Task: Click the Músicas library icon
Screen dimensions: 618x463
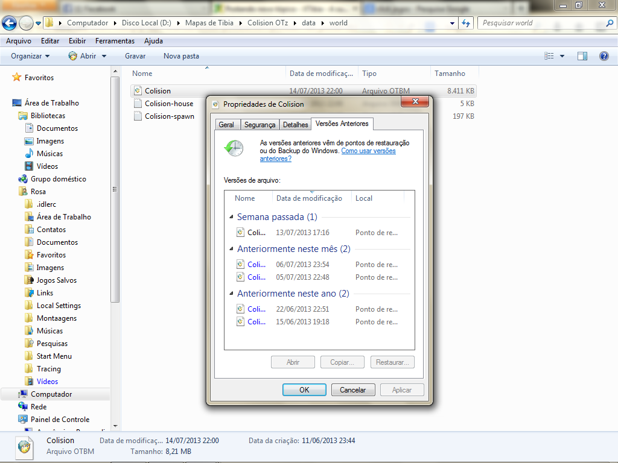Action: [29, 154]
